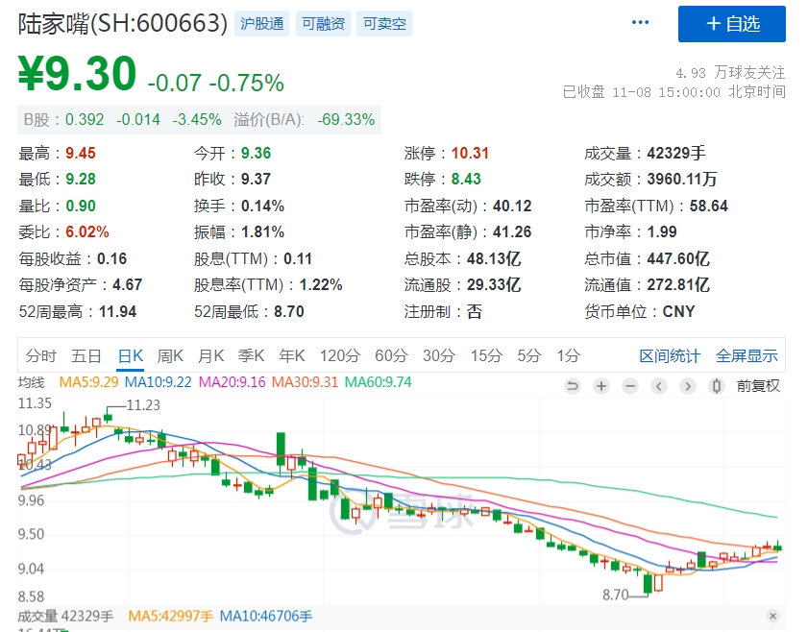The image size is (808, 632).
Task: Switch to the 分时 chart tab
Action: [x=41, y=355]
